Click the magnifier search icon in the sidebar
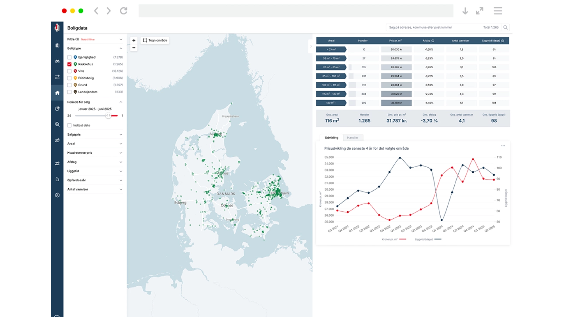This screenshot has width=564, height=317. coord(57,124)
